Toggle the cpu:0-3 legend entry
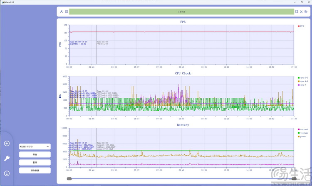Viewport: 312px width, 186px height. tap(303, 78)
